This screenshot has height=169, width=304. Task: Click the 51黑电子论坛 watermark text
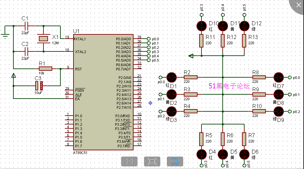pos(229,86)
